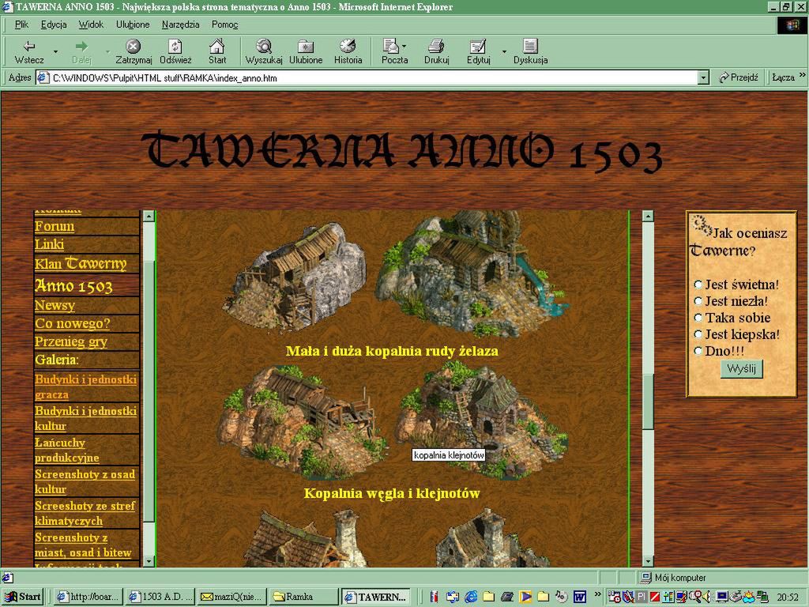809x607 pixels.
Task: Launch Internet Explorer from the quick launch bar
Action: click(471, 597)
